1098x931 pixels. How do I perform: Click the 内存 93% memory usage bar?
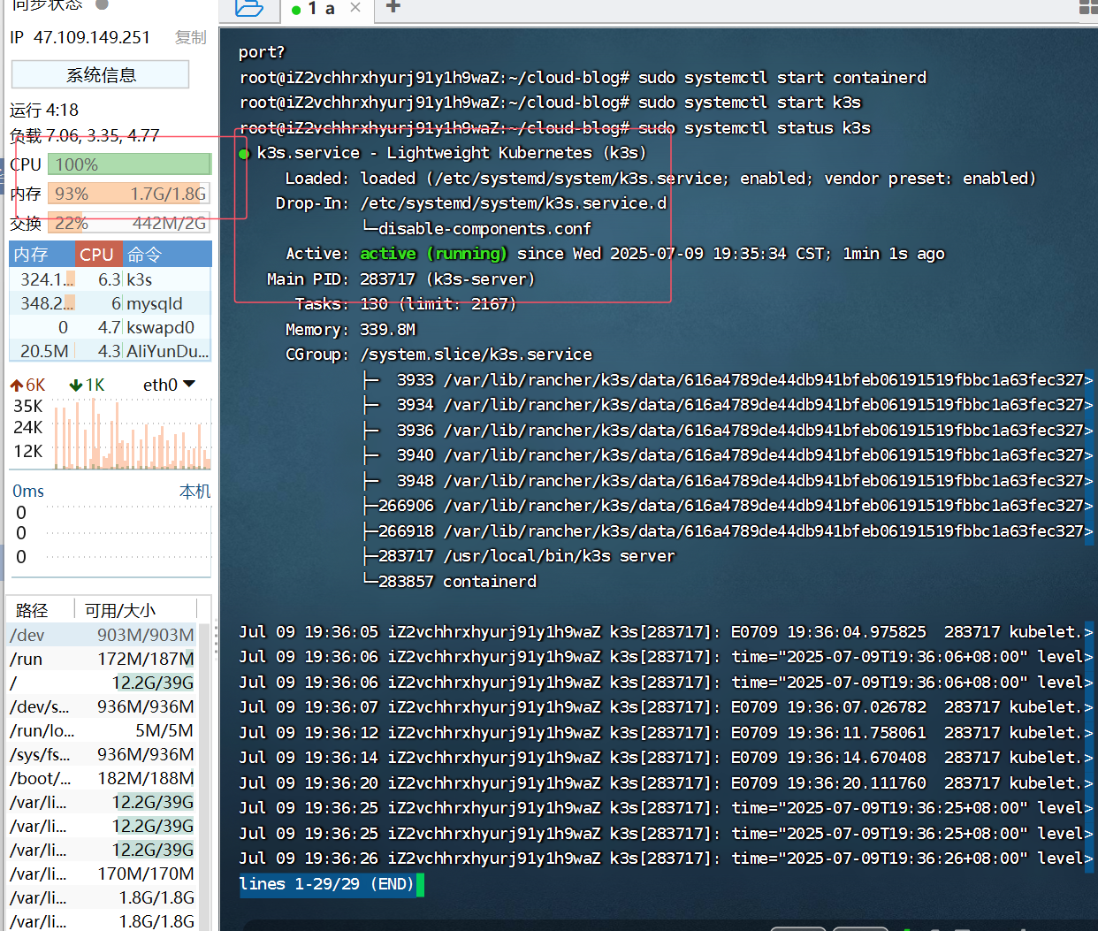[x=129, y=194]
